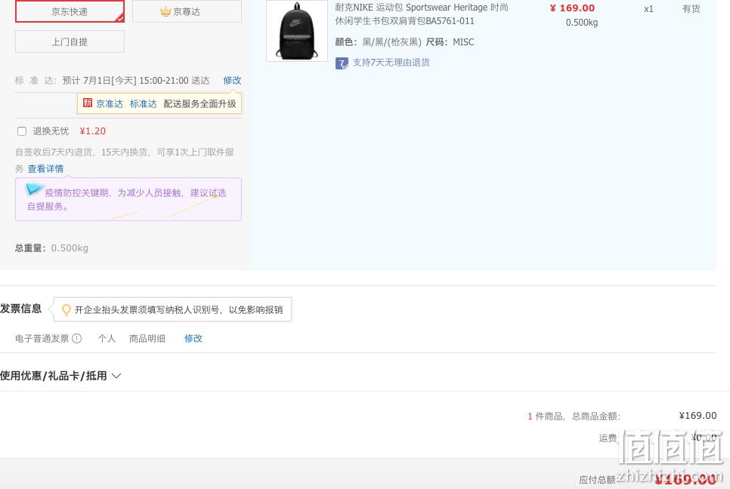
Task: Open 支持7天无理由退货 info
Action: point(391,63)
